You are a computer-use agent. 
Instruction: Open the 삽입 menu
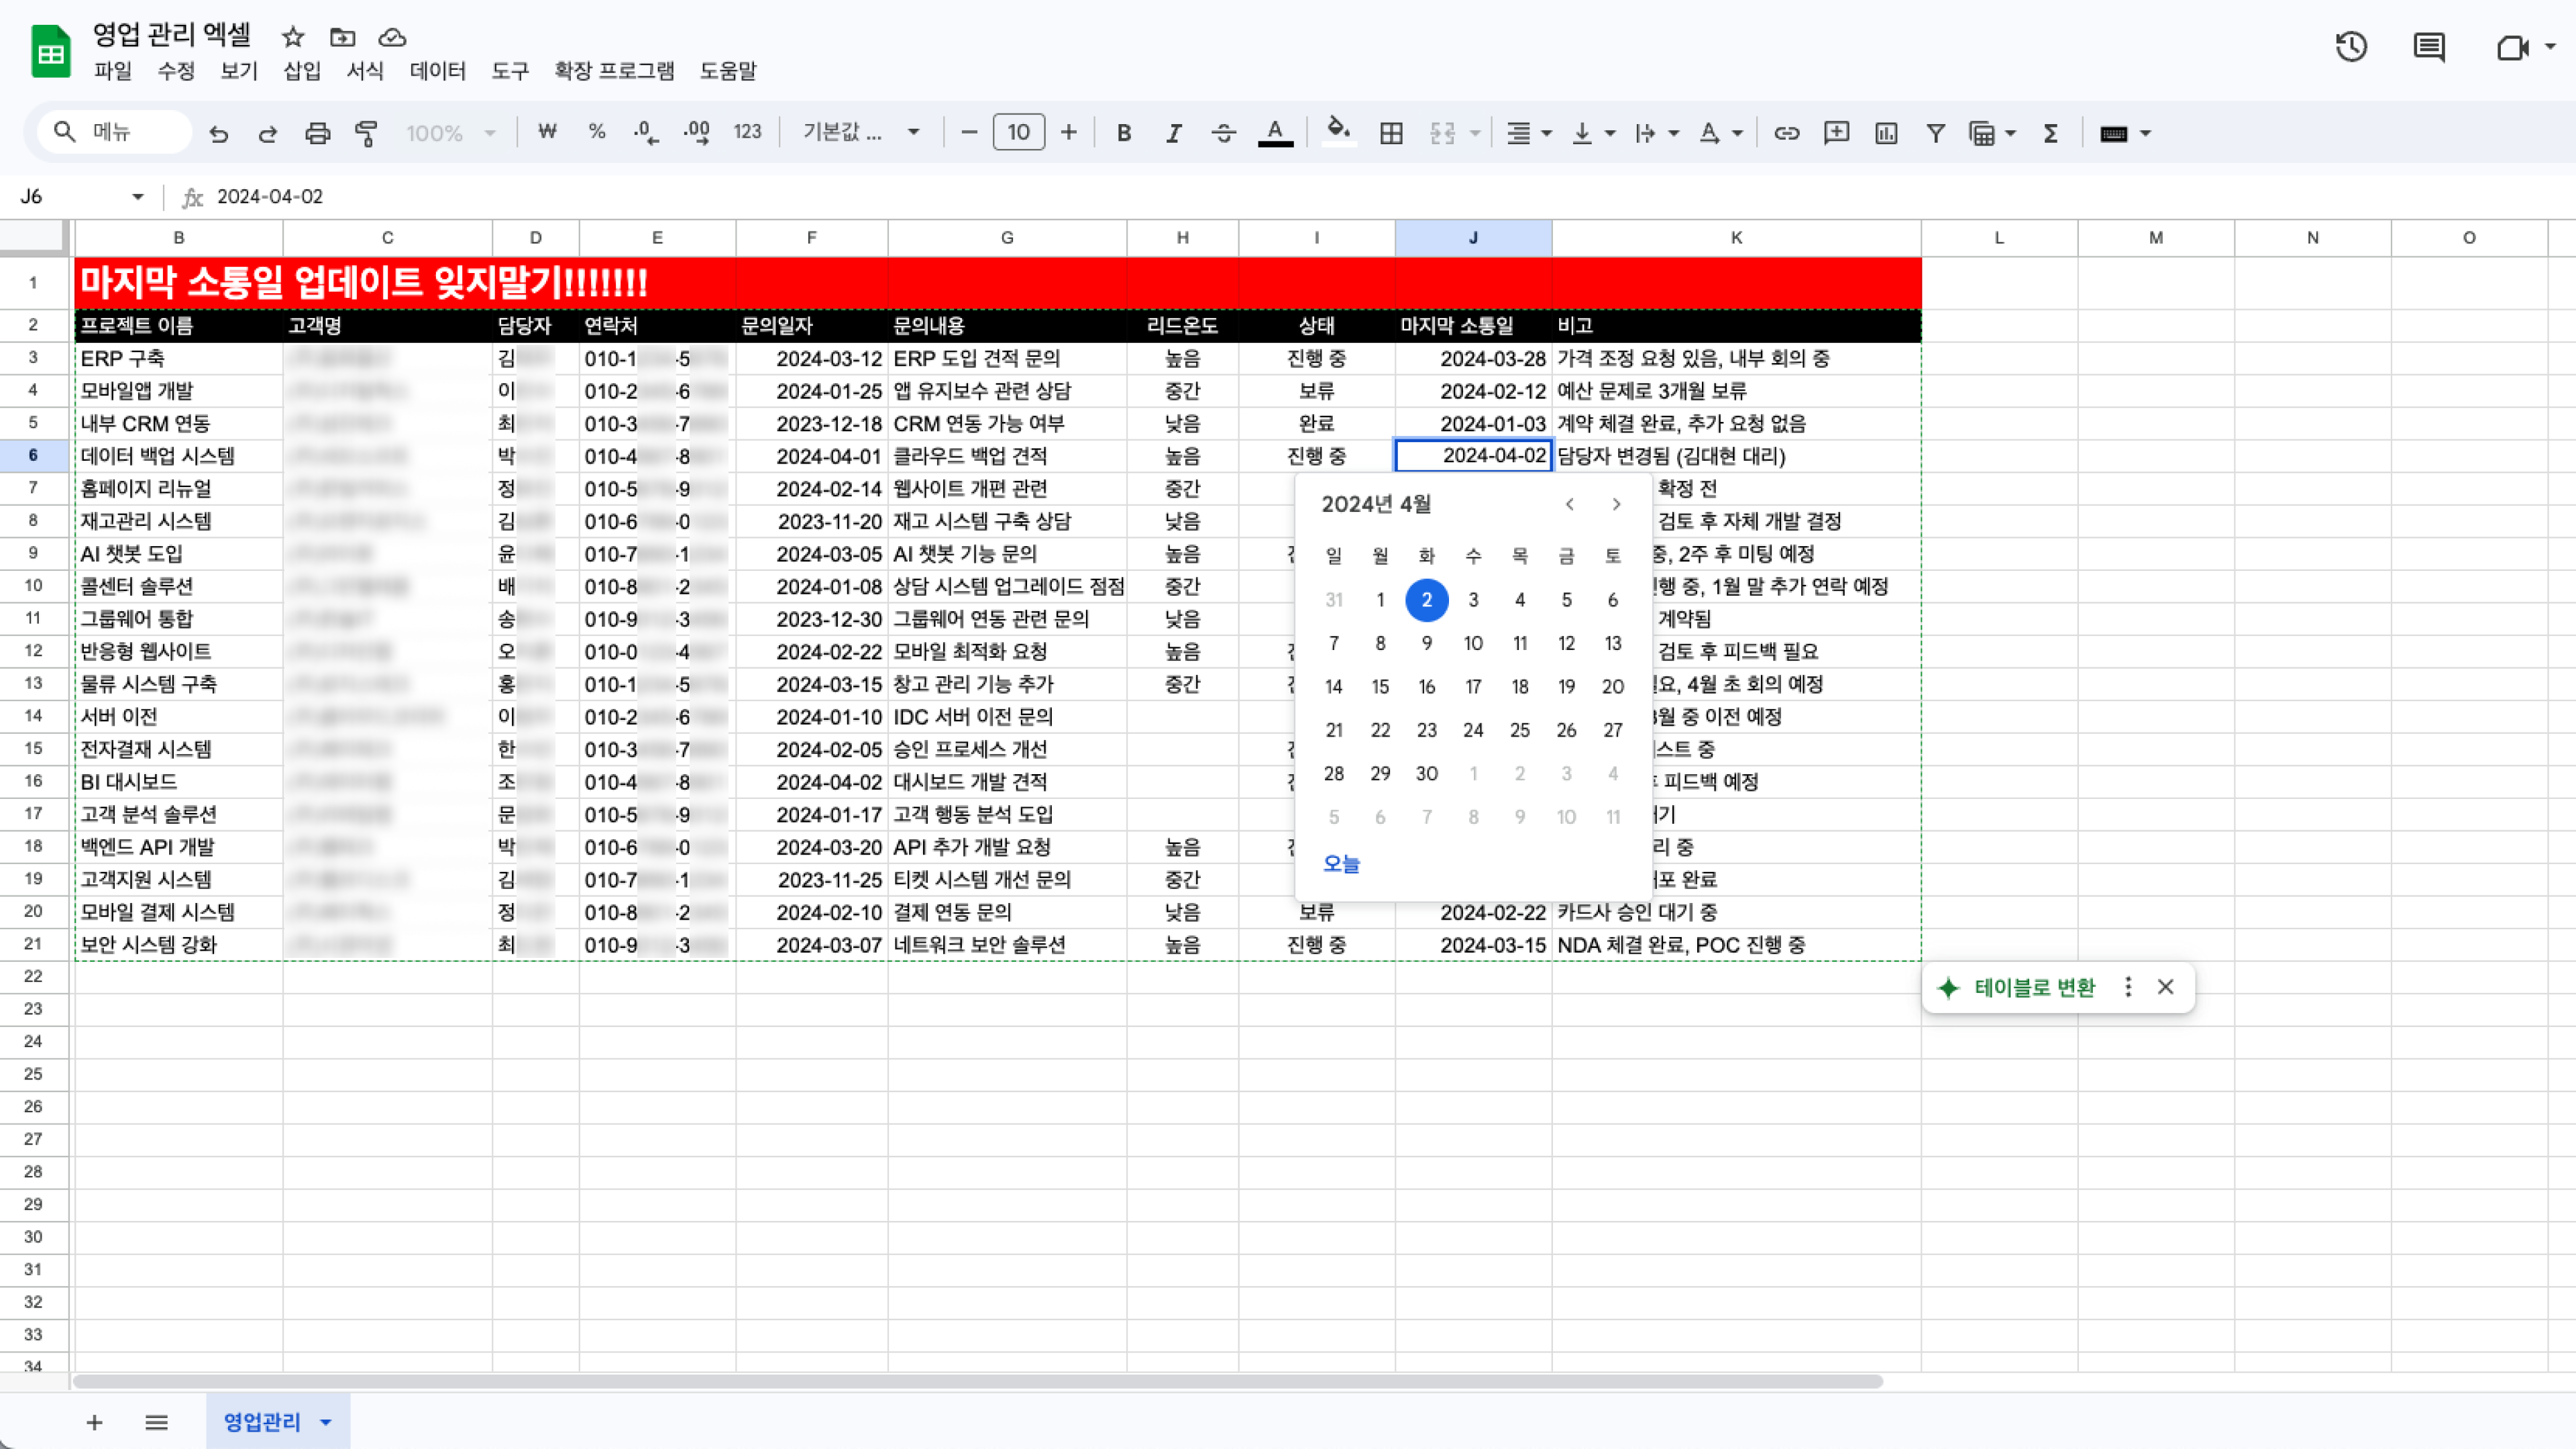tap(302, 71)
